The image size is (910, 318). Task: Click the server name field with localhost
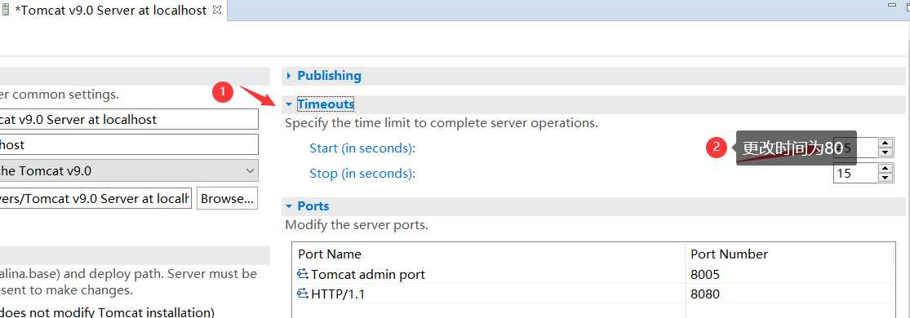129,120
